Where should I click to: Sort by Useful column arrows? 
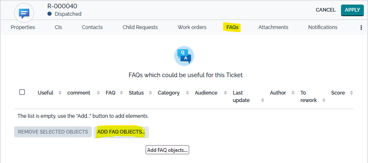[60, 93]
